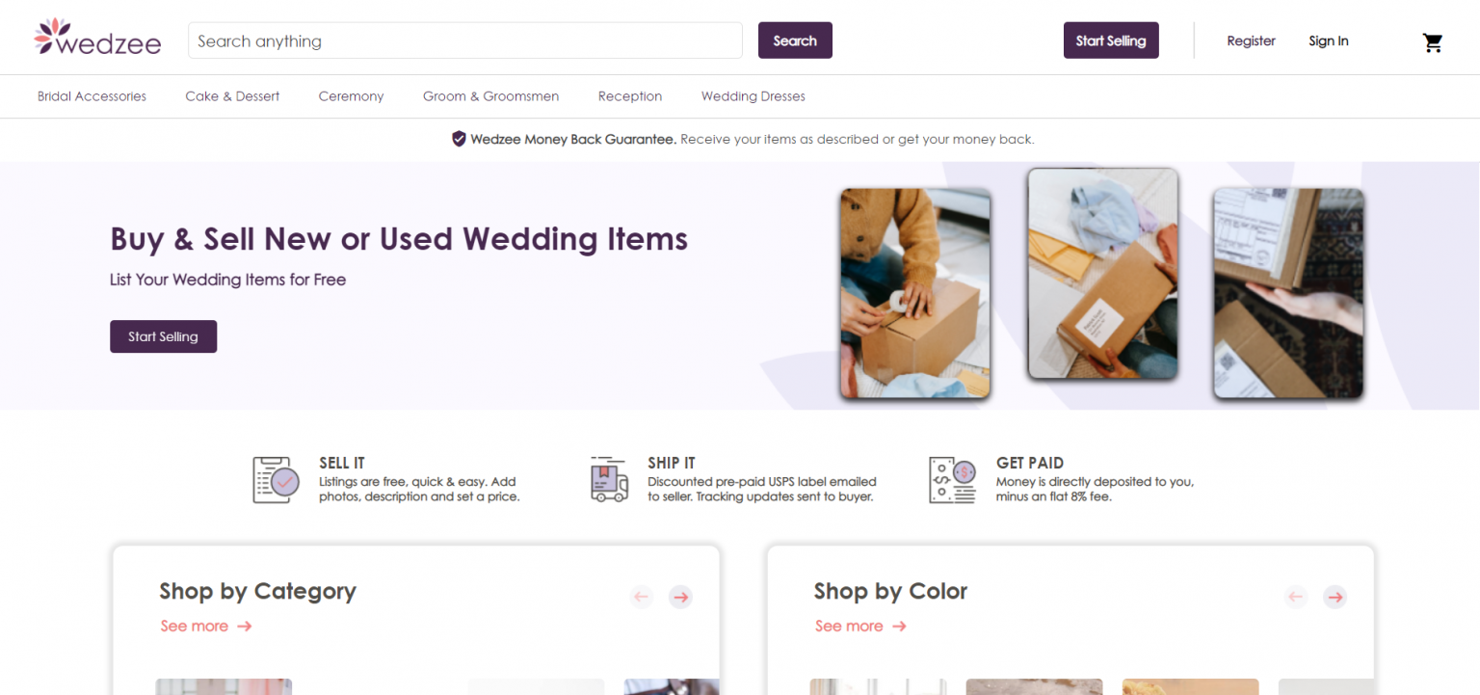The image size is (1480, 695).
Task: Click See more under Shop by Color
Action: (860, 626)
